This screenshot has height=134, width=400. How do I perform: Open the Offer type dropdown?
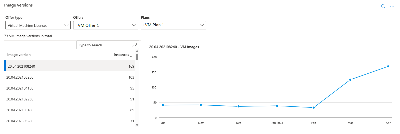tap(38, 25)
